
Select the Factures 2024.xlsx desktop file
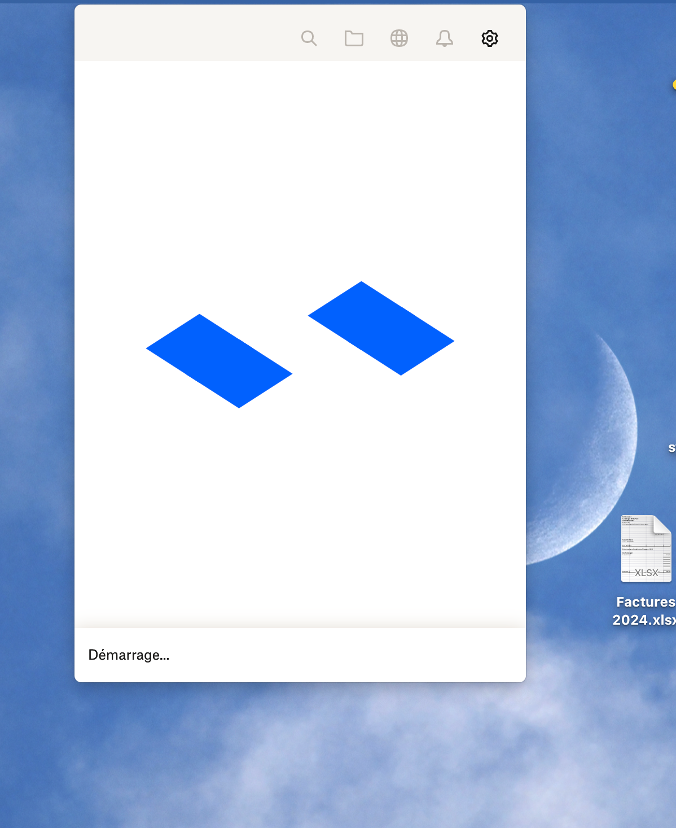click(x=646, y=548)
